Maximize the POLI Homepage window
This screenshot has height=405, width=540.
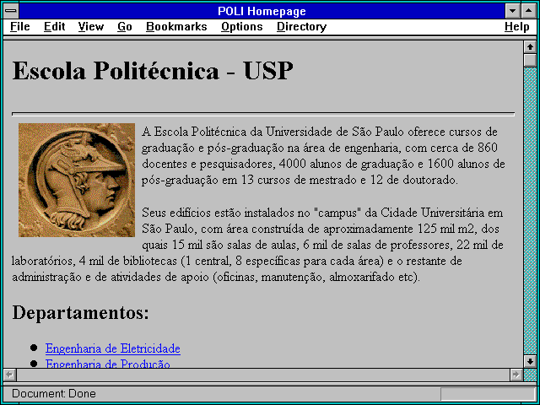pyautogui.click(x=529, y=11)
